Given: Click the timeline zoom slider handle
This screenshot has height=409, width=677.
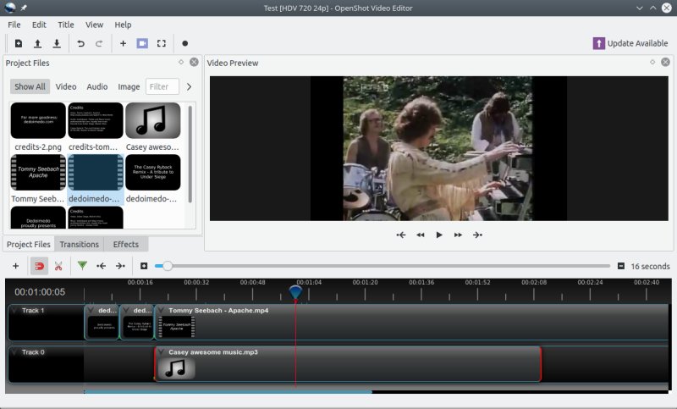Looking at the screenshot, I should 168,266.
